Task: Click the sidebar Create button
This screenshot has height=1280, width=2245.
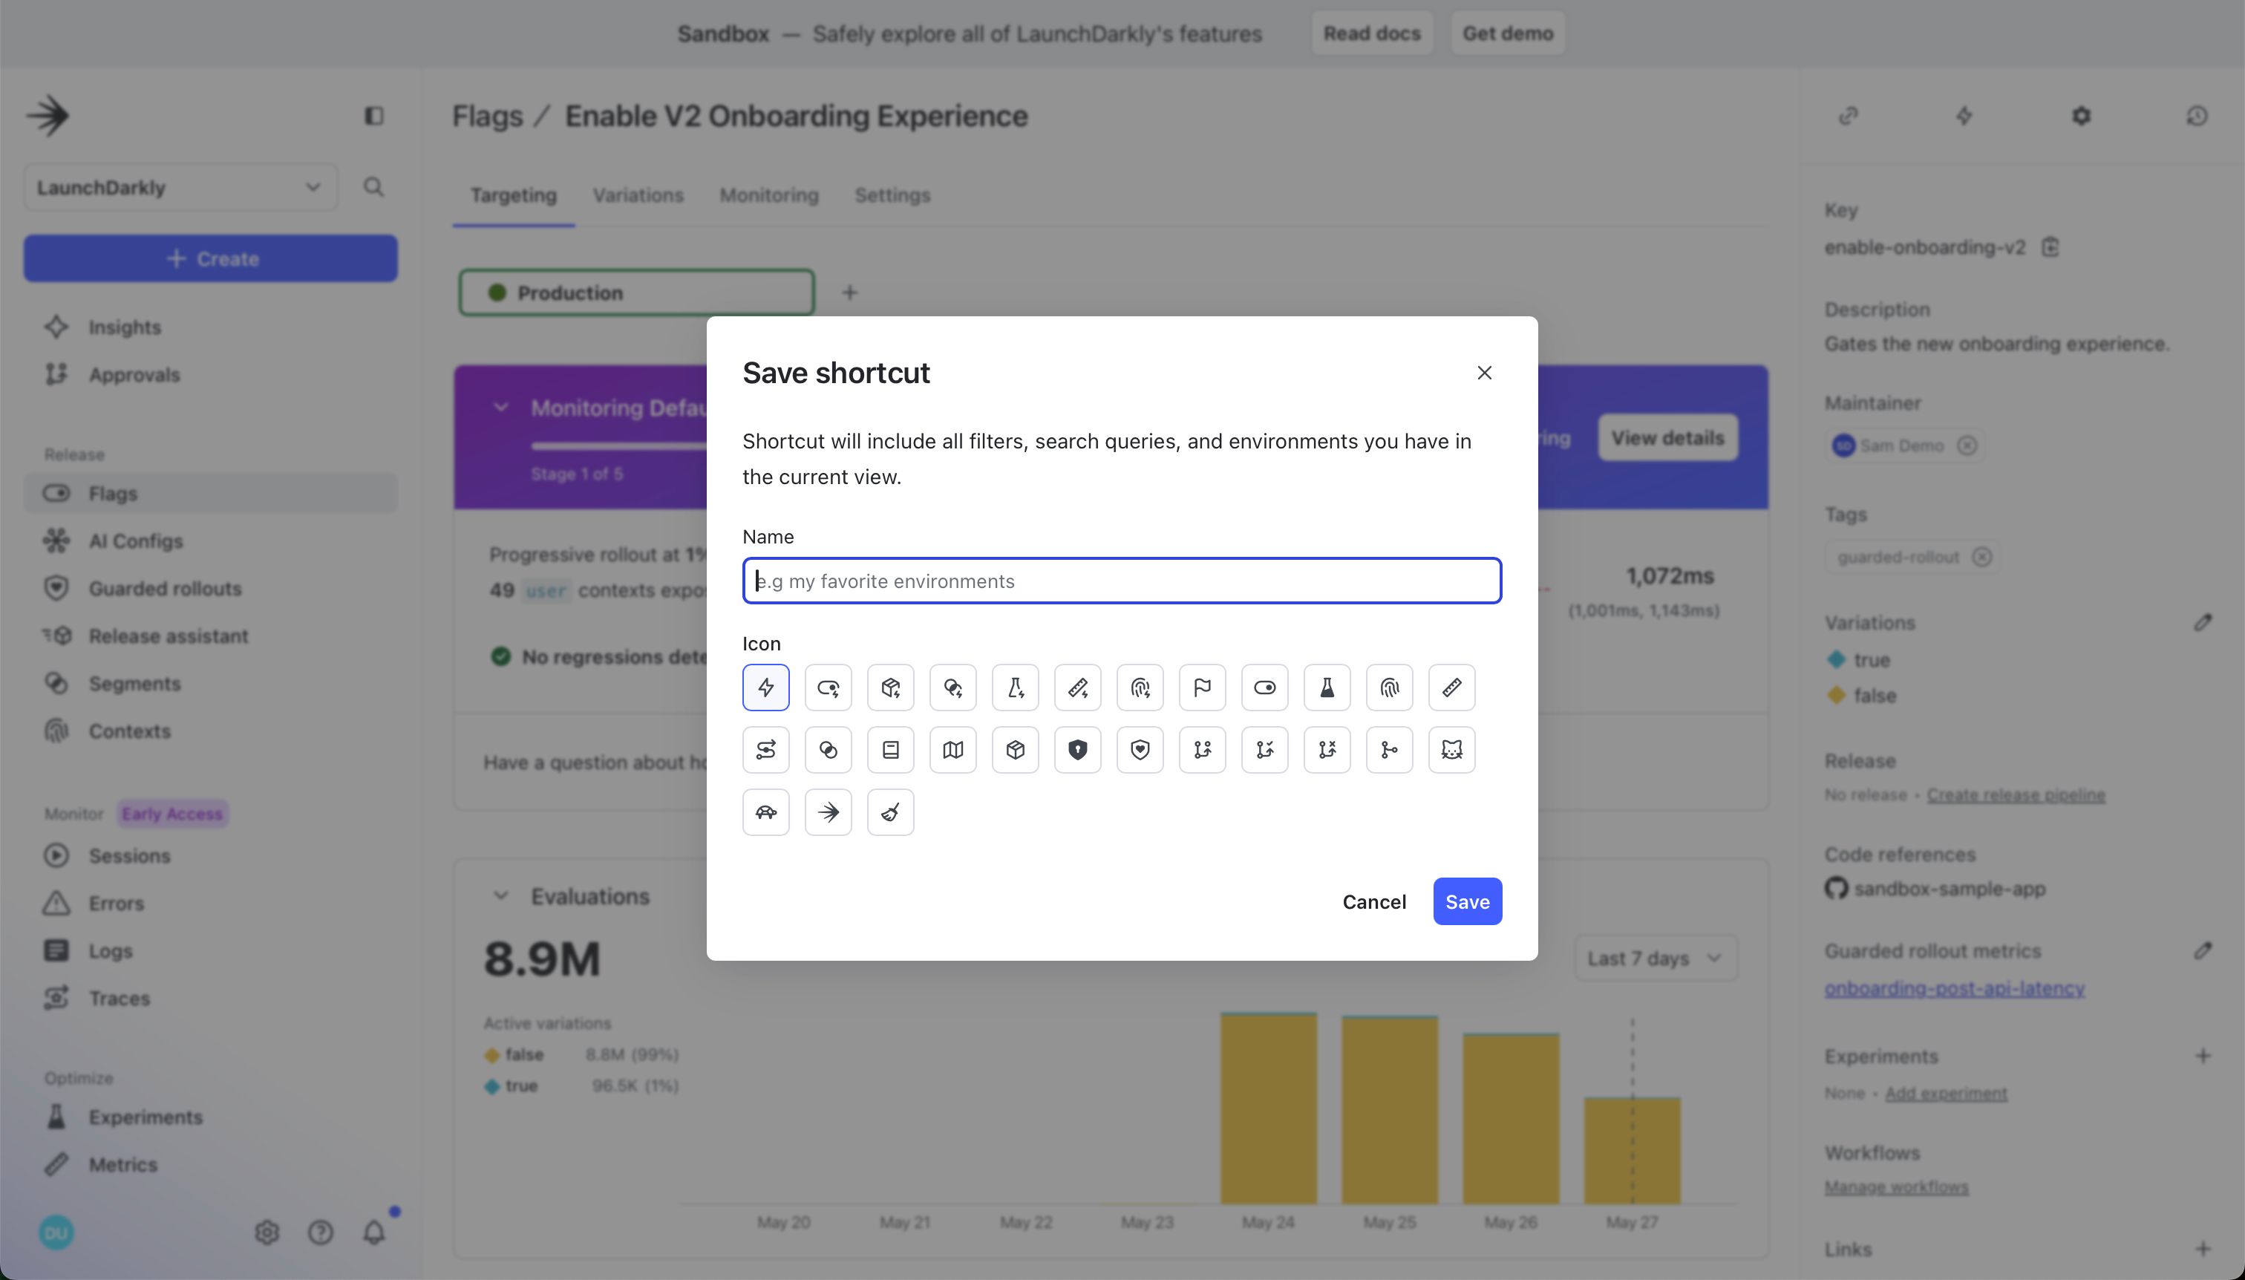Action: click(x=211, y=258)
